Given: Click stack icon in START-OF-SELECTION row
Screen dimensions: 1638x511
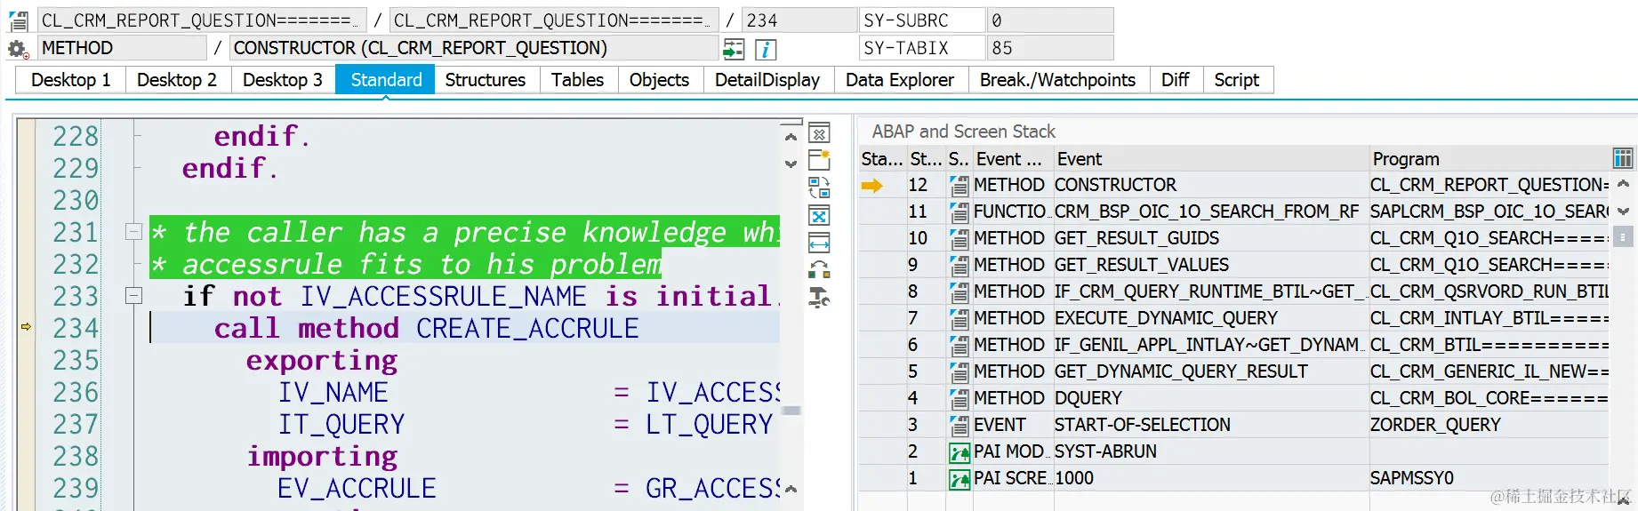Looking at the screenshot, I should tap(959, 426).
